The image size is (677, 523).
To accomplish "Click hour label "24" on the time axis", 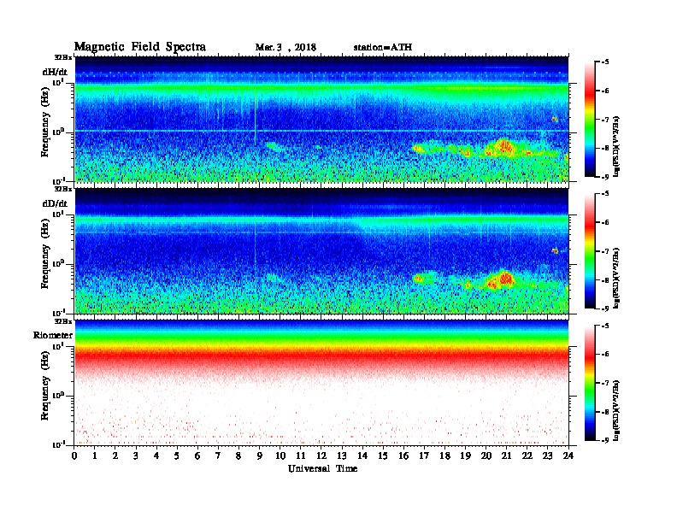I will (x=568, y=455).
